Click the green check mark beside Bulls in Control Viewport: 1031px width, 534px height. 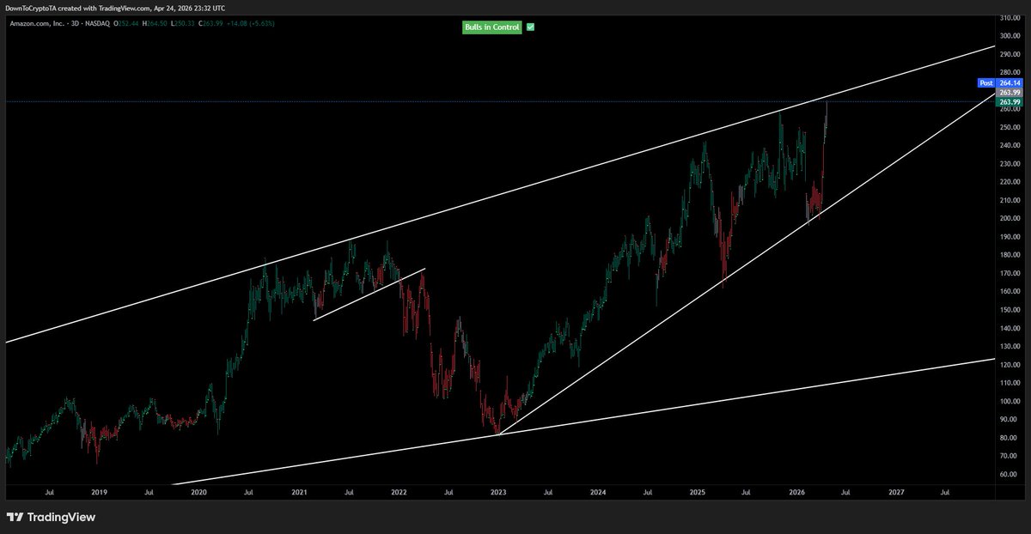(x=530, y=27)
